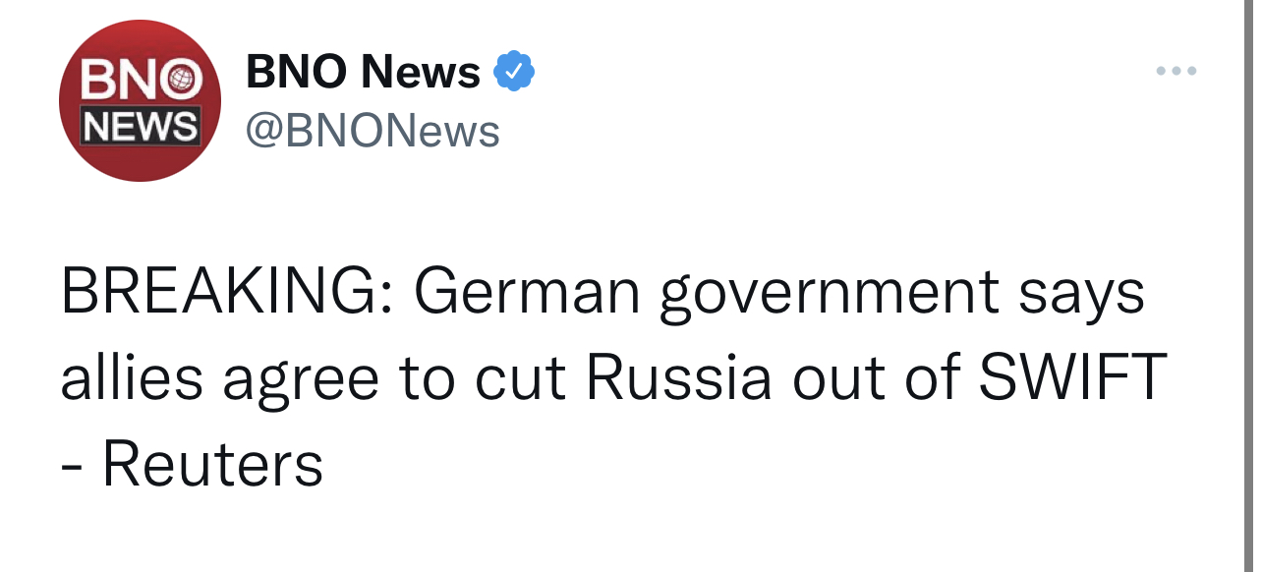Click the word "News" in the display name

(x=421, y=72)
